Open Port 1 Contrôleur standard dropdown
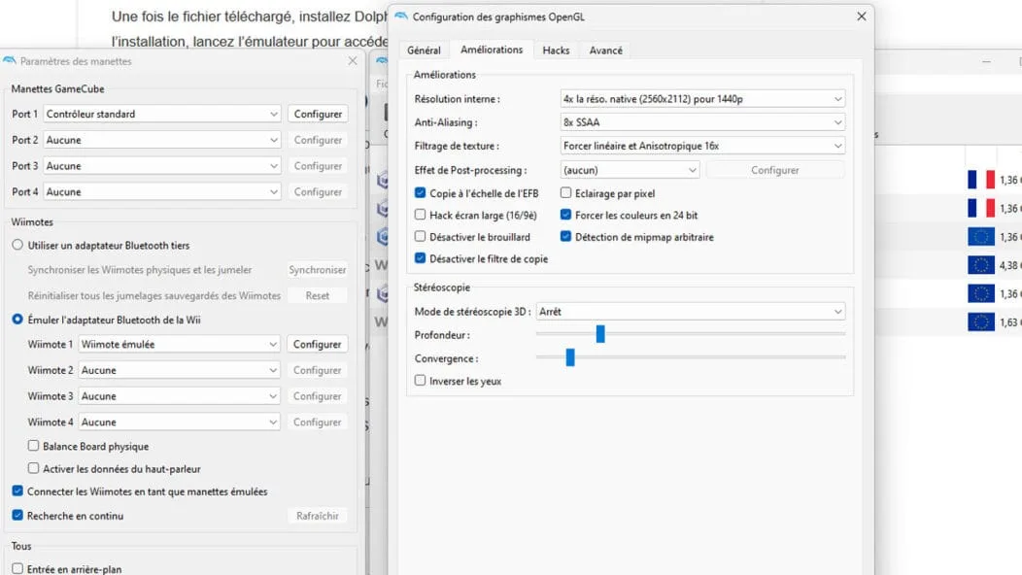The height and width of the screenshot is (575, 1022). pyautogui.click(x=162, y=114)
